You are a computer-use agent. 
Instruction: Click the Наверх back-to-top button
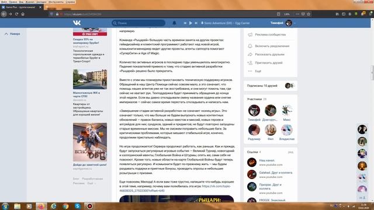click(x=12, y=34)
